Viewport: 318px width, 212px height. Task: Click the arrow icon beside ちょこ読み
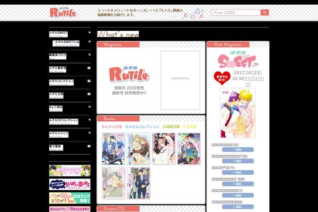click(x=90, y=107)
